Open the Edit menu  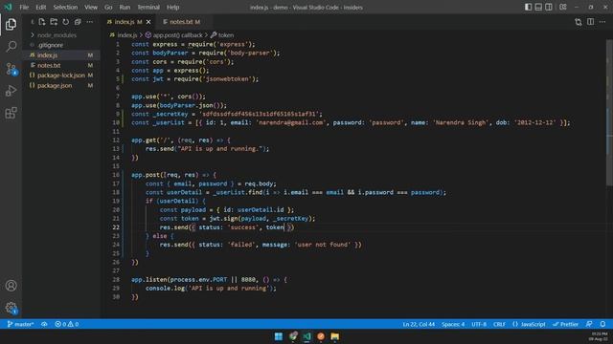pos(40,7)
